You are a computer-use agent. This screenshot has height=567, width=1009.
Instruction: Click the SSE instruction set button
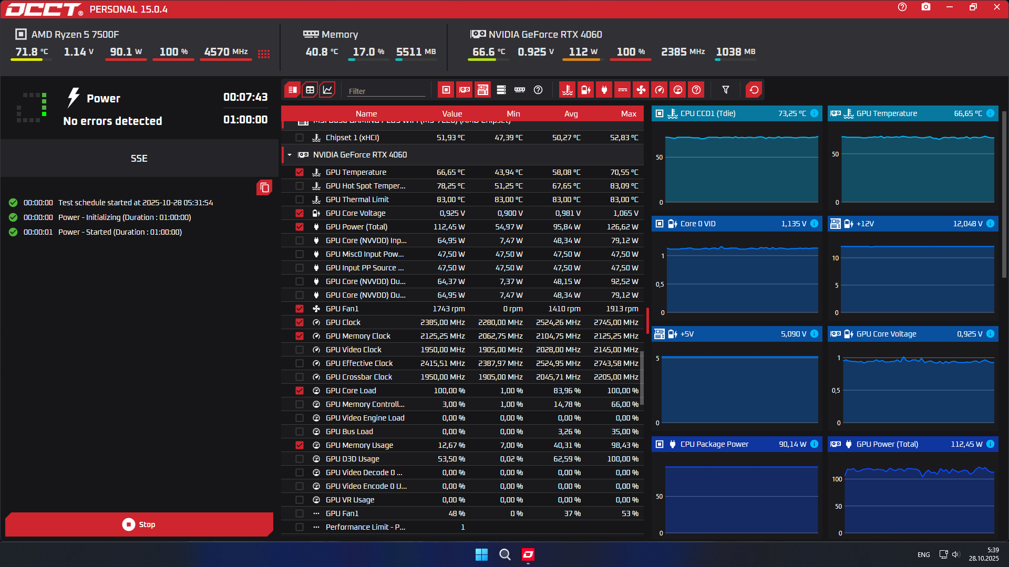click(x=139, y=159)
